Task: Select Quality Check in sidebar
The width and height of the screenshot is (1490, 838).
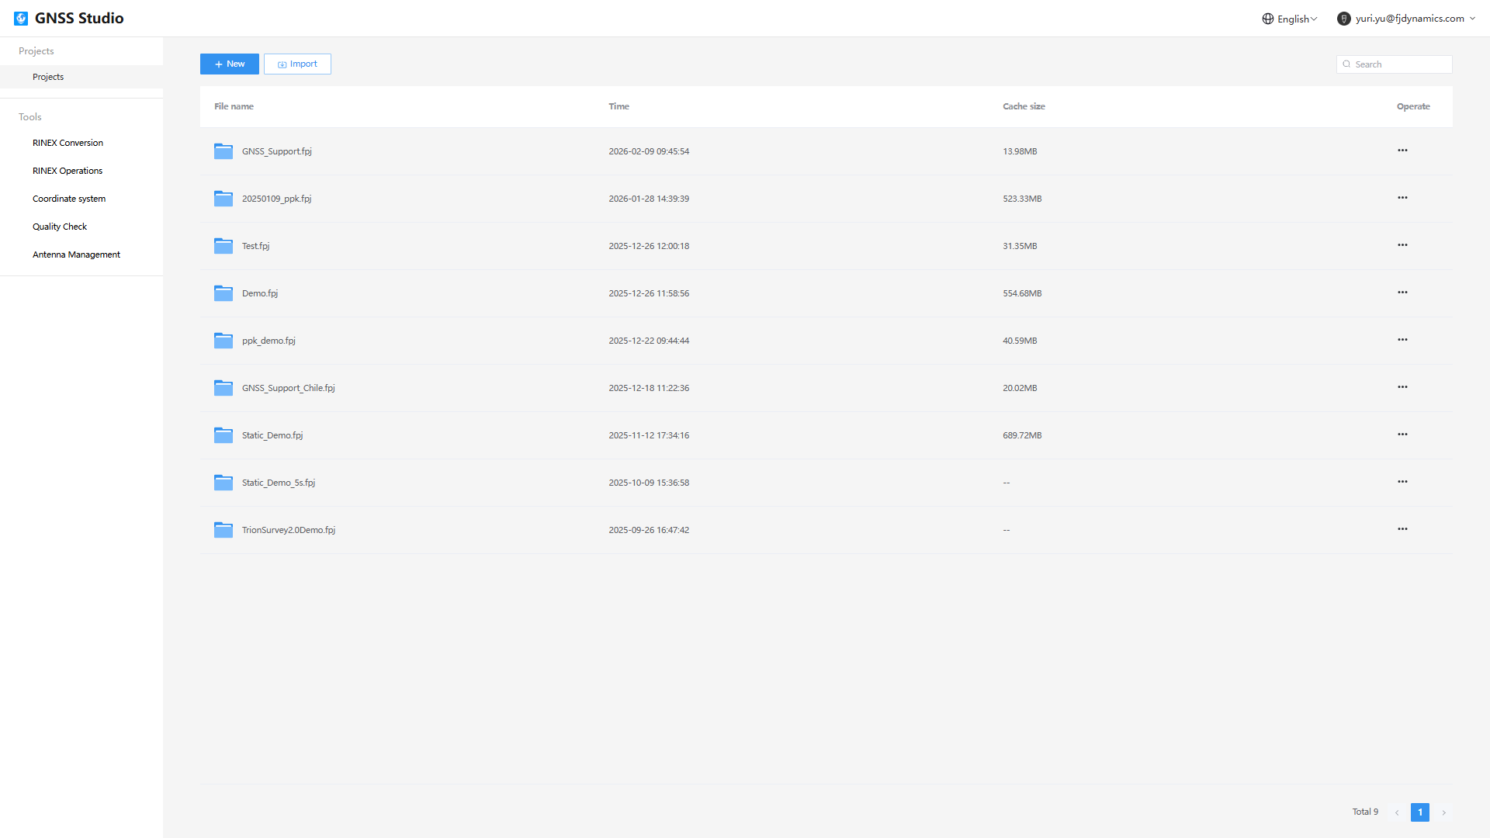Action: point(60,227)
